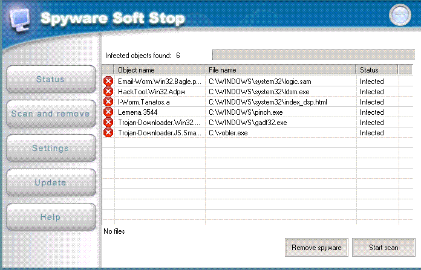The width and height of the screenshot is (421, 270).
Task: Sort by the File name column header
Action: pyautogui.click(x=280, y=69)
